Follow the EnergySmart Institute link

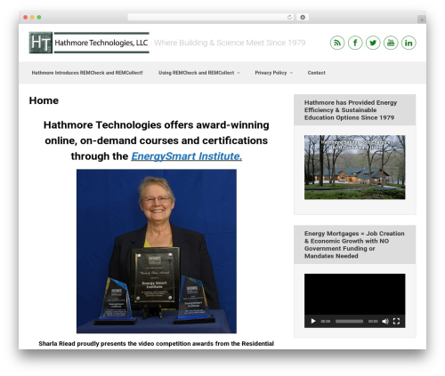tap(187, 156)
